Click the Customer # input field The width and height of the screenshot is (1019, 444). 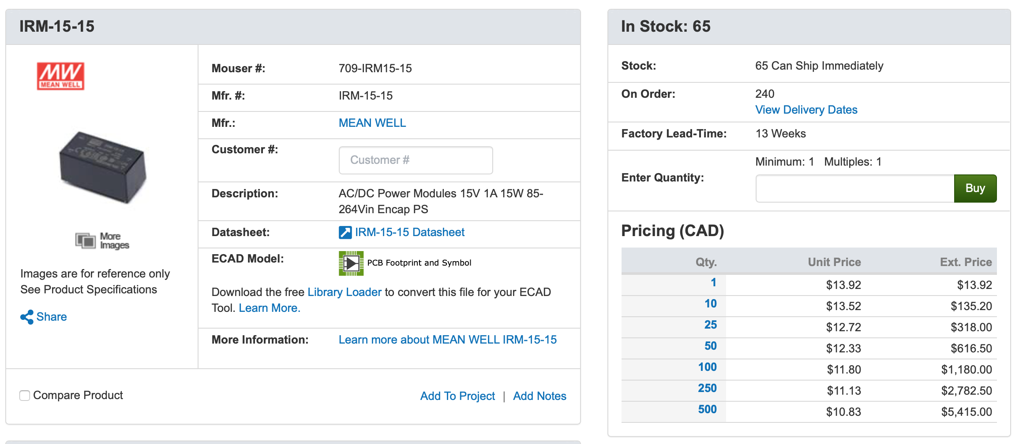(x=416, y=160)
